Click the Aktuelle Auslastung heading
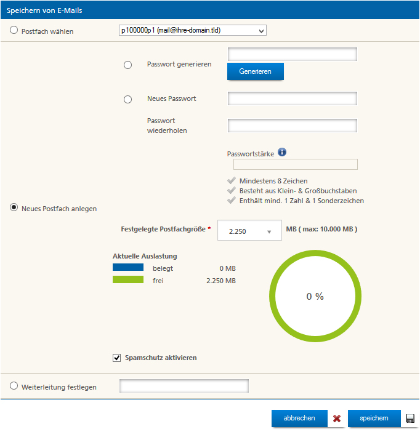This screenshot has width=420, height=437. click(x=145, y=256)
